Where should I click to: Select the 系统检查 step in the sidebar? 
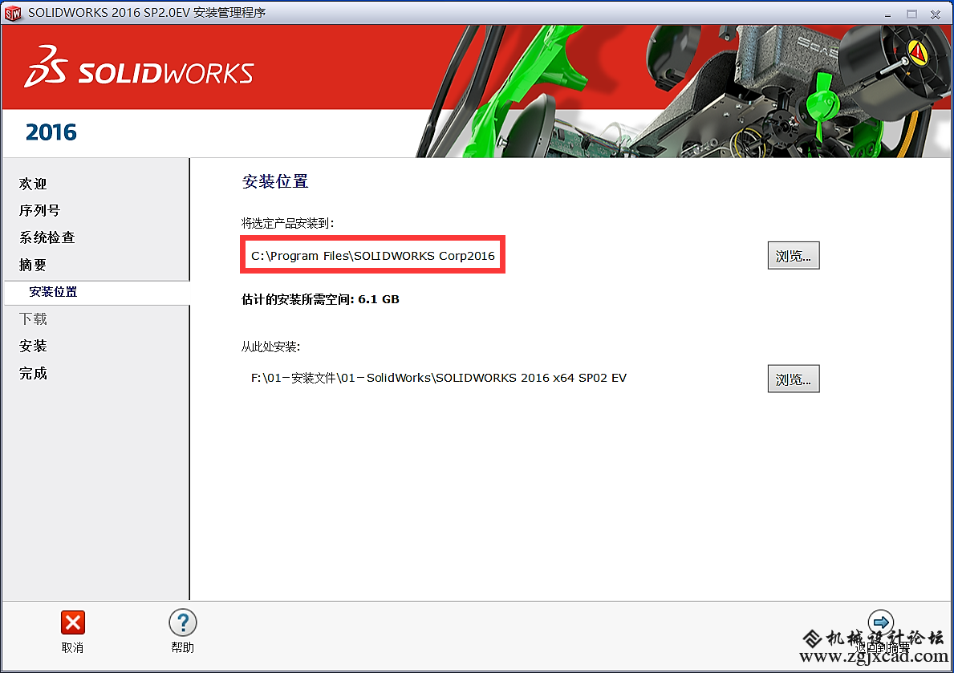click(47, 237)
